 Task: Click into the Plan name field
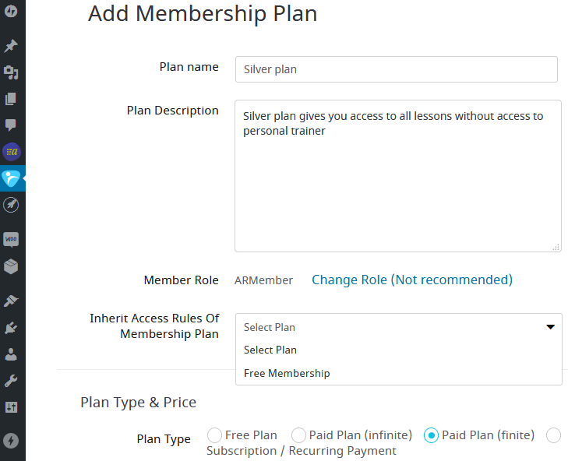point(397,69)
